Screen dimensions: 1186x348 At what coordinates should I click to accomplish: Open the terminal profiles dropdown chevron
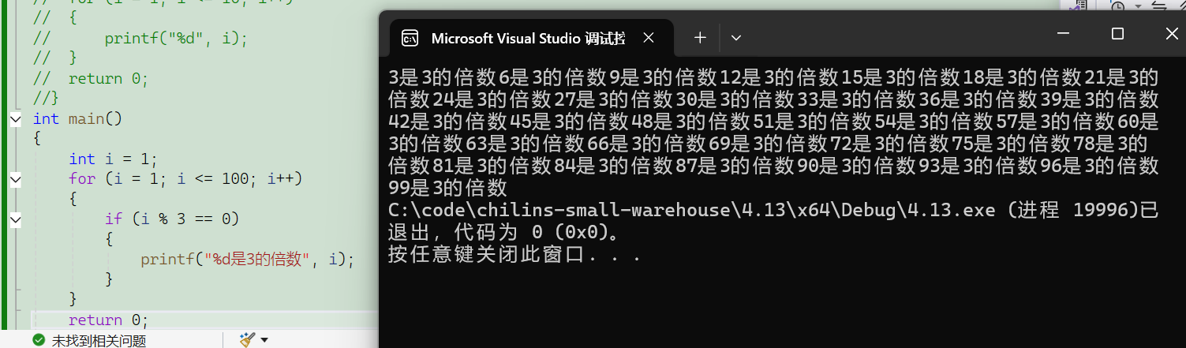click(x=736, y=37)
